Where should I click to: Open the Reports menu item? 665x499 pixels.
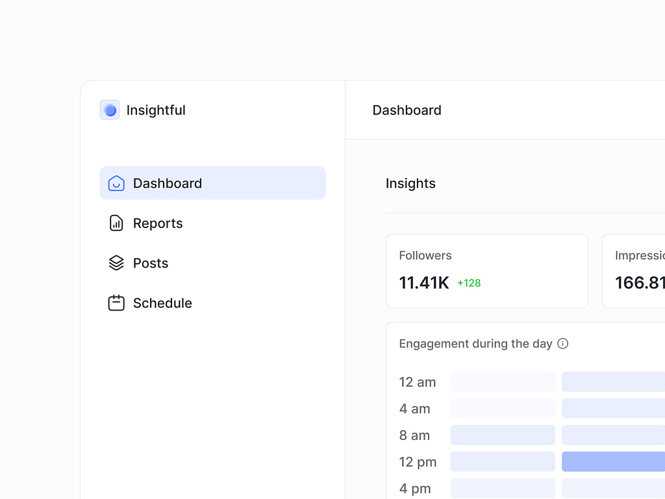pyautogui.click(x=158, y=224)
